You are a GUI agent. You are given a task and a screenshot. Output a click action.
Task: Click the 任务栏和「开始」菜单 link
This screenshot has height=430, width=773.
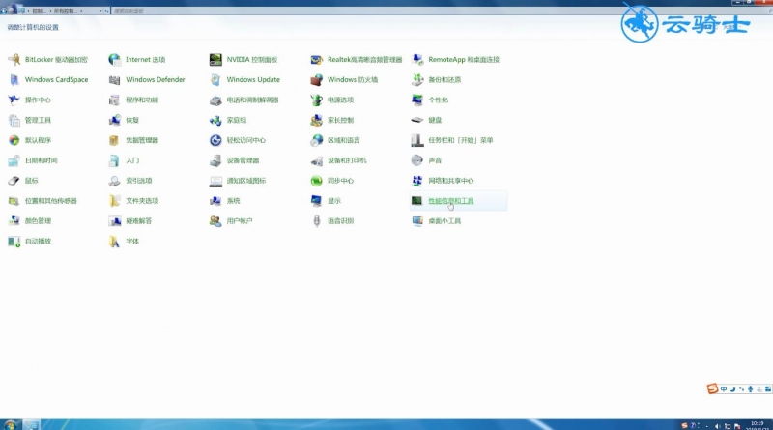point(461,140)
